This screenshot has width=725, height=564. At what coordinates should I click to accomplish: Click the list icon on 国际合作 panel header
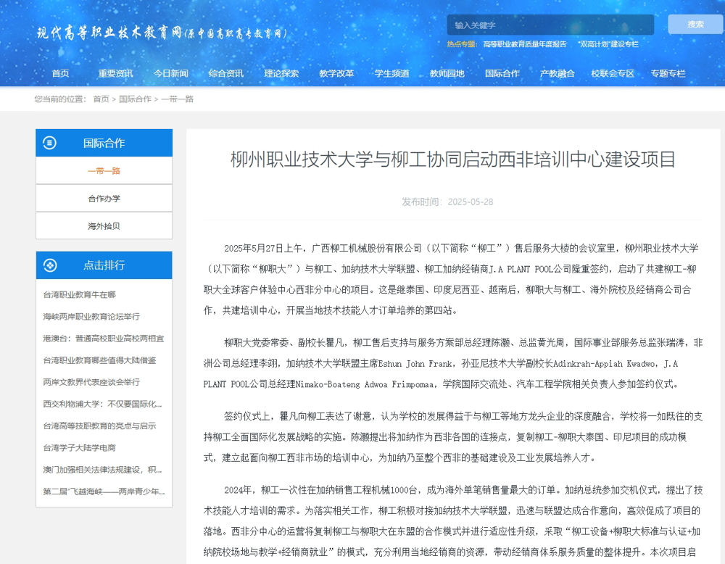point(51,144)
